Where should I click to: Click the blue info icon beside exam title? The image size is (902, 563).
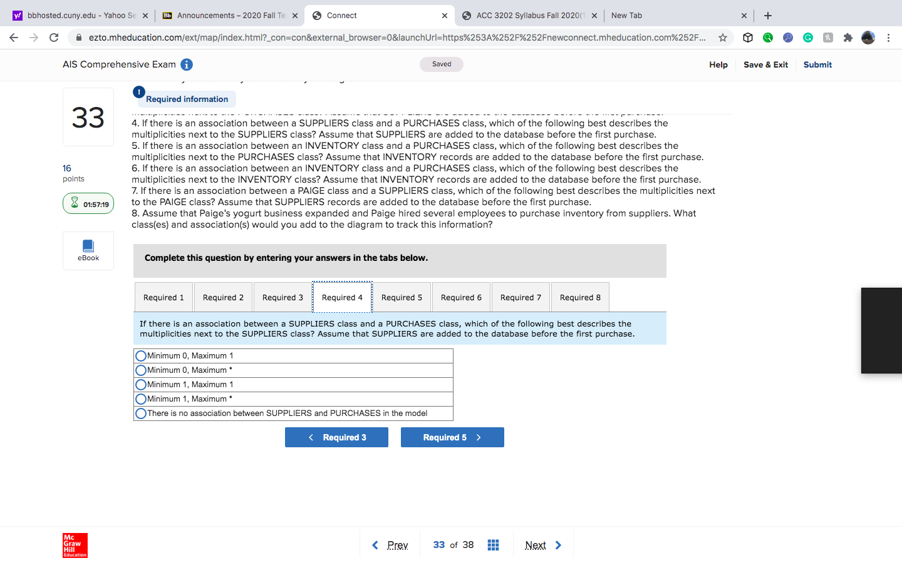(186, 64)
